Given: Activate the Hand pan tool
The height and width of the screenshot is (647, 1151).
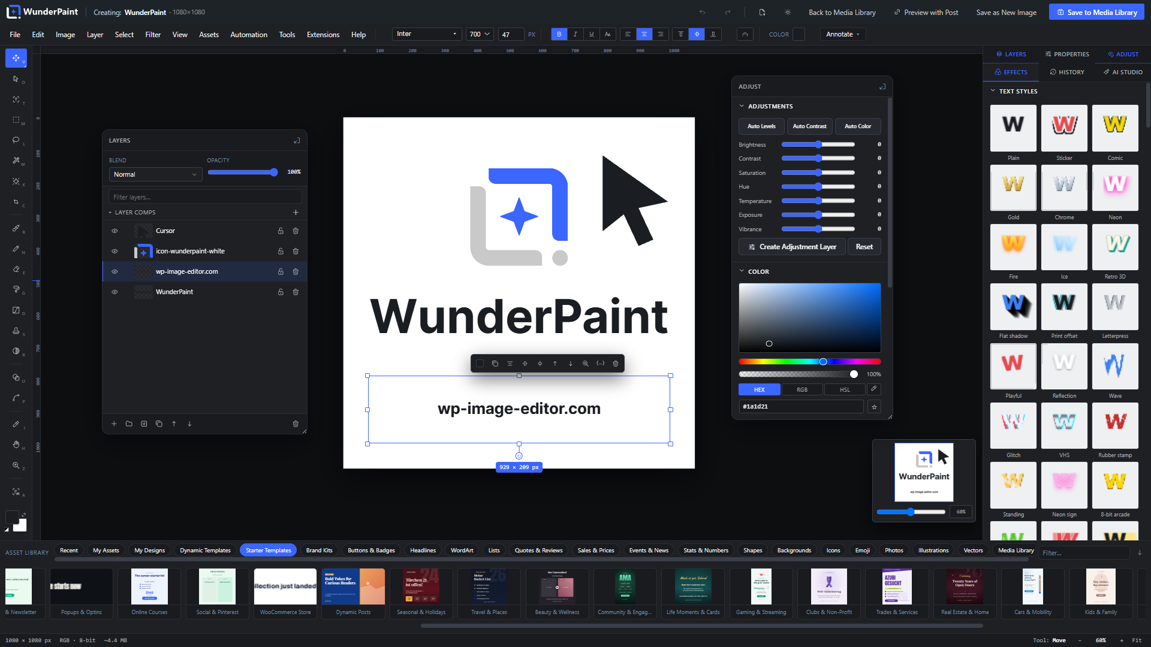Looking at the screenshot, I should coord(16,445).
